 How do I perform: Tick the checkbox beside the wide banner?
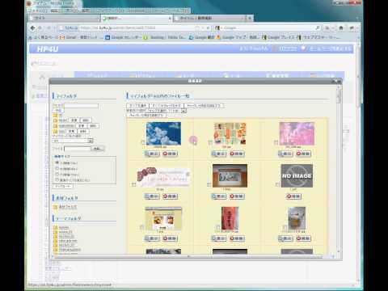click(x=133, y=184)
